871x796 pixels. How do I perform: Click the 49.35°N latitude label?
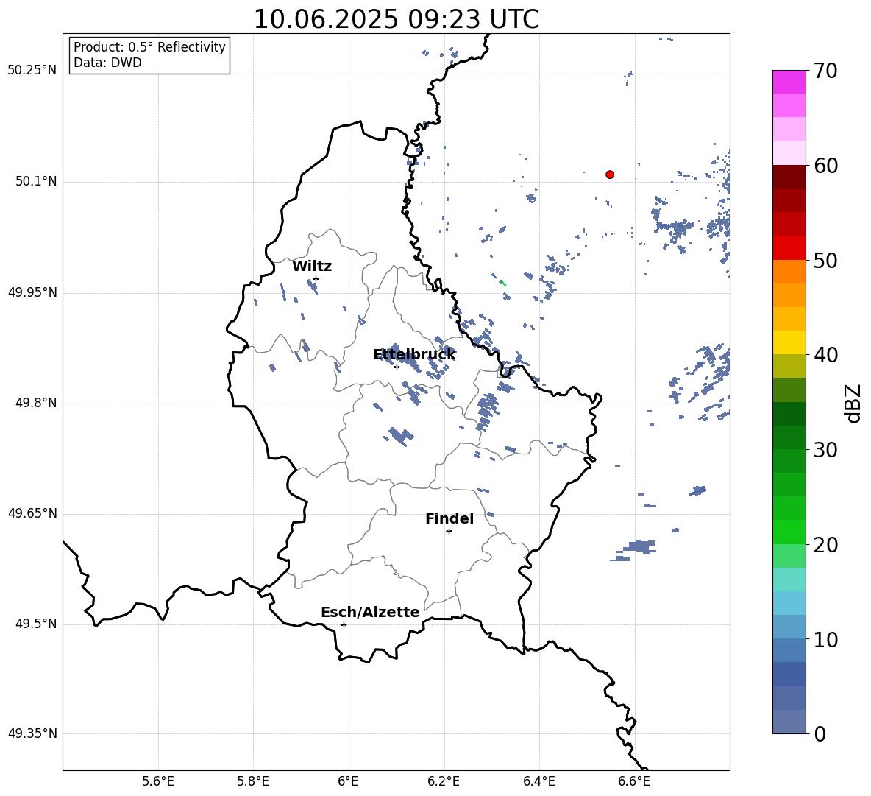click(x=32, y=733)
